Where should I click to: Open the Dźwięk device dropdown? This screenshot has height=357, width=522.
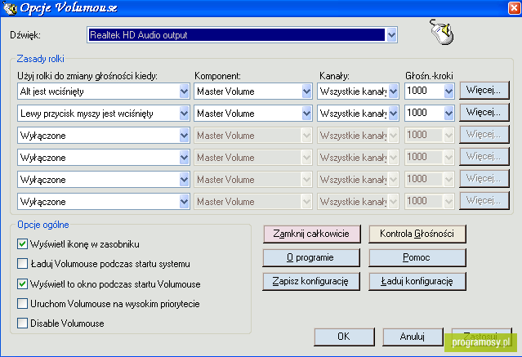(391, 34)
